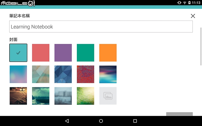Pick the blurred blue-pink gradient cover

(x=18, y=74)
